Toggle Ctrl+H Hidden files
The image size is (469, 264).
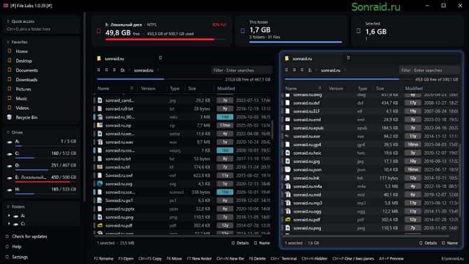pyautogui.click(x=314, y=259)
